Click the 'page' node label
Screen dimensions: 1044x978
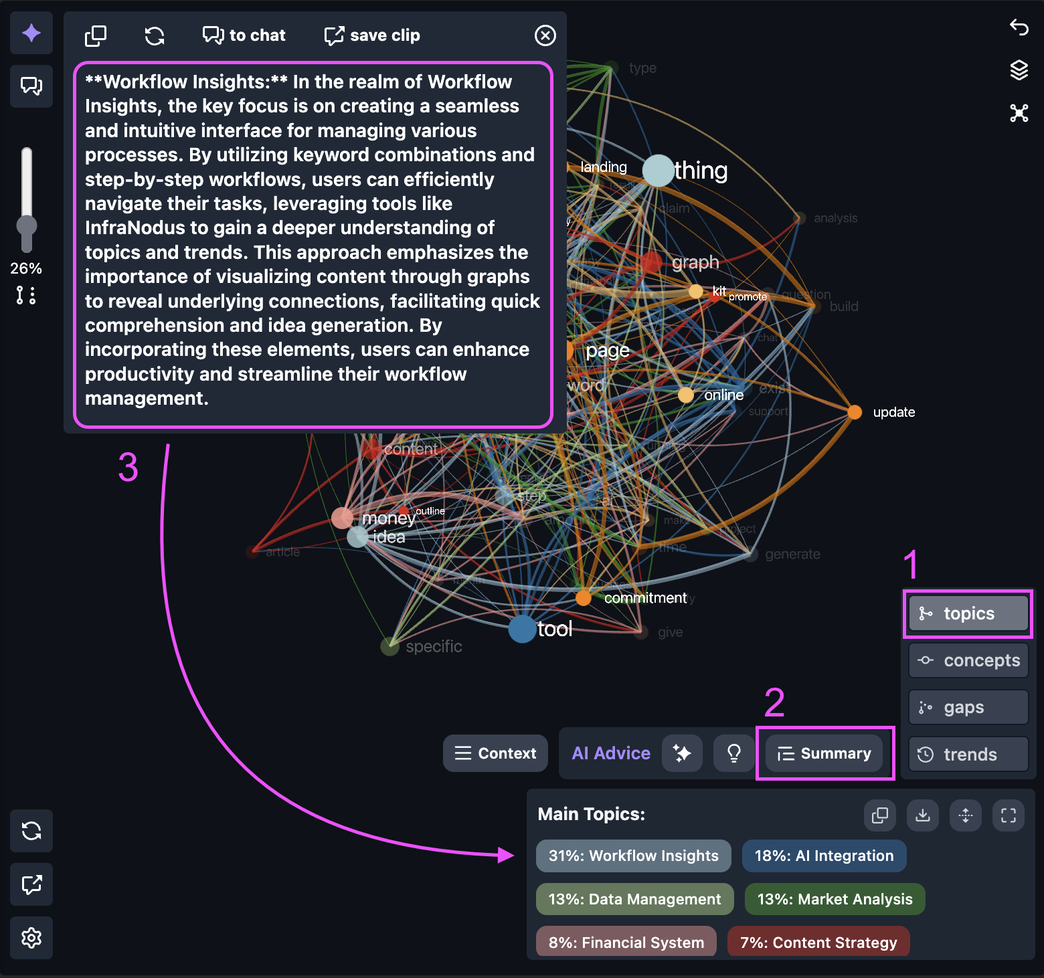608,351
